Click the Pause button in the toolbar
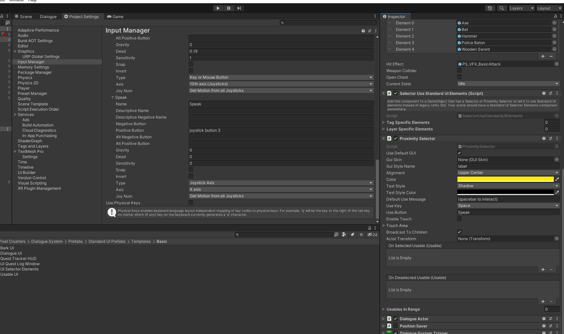 [229, 8]
